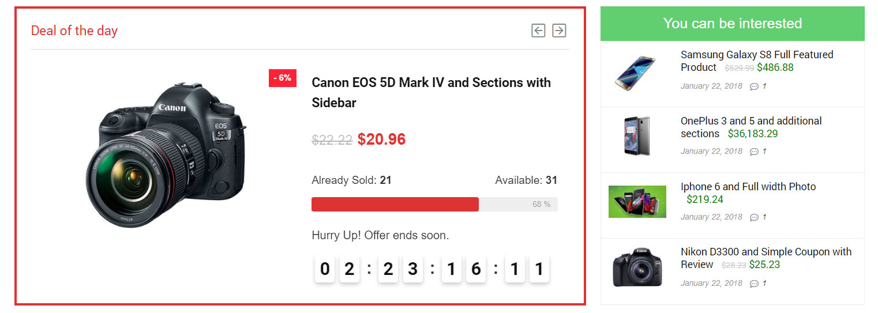The image size is (878, 313).
Task: Click the green Iphone 6 thumbnail
Action: click(x=637, y=202)
